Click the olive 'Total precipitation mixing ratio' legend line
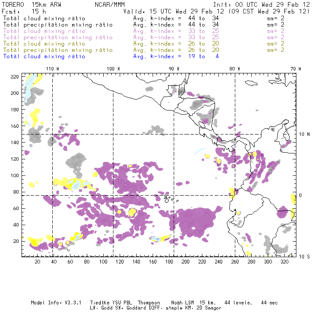 (x=58, y=50)
